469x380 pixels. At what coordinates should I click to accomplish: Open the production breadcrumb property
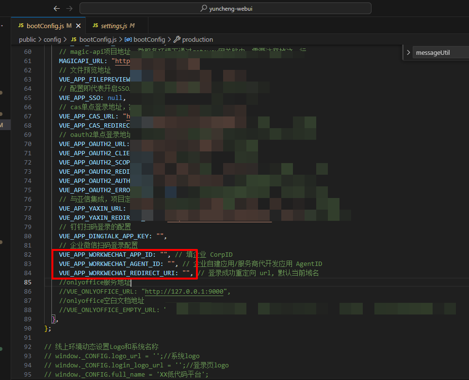tap(197, 39)
